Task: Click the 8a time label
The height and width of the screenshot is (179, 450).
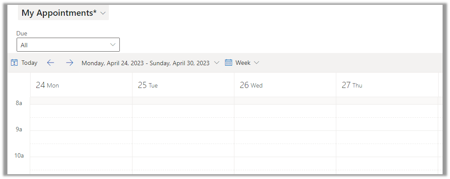Action: point(19,103)
